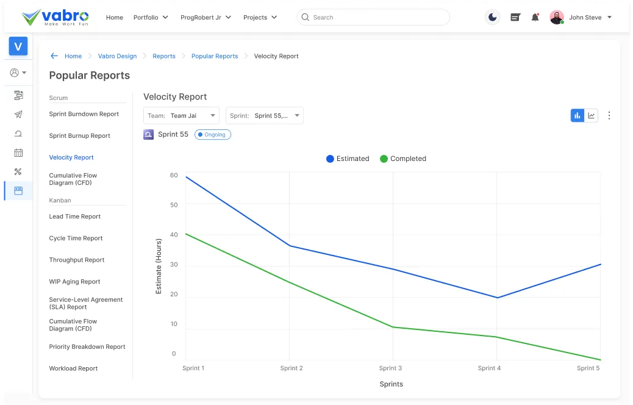Click the Ongoing status badge on Sprint 55

click(212, 134)
